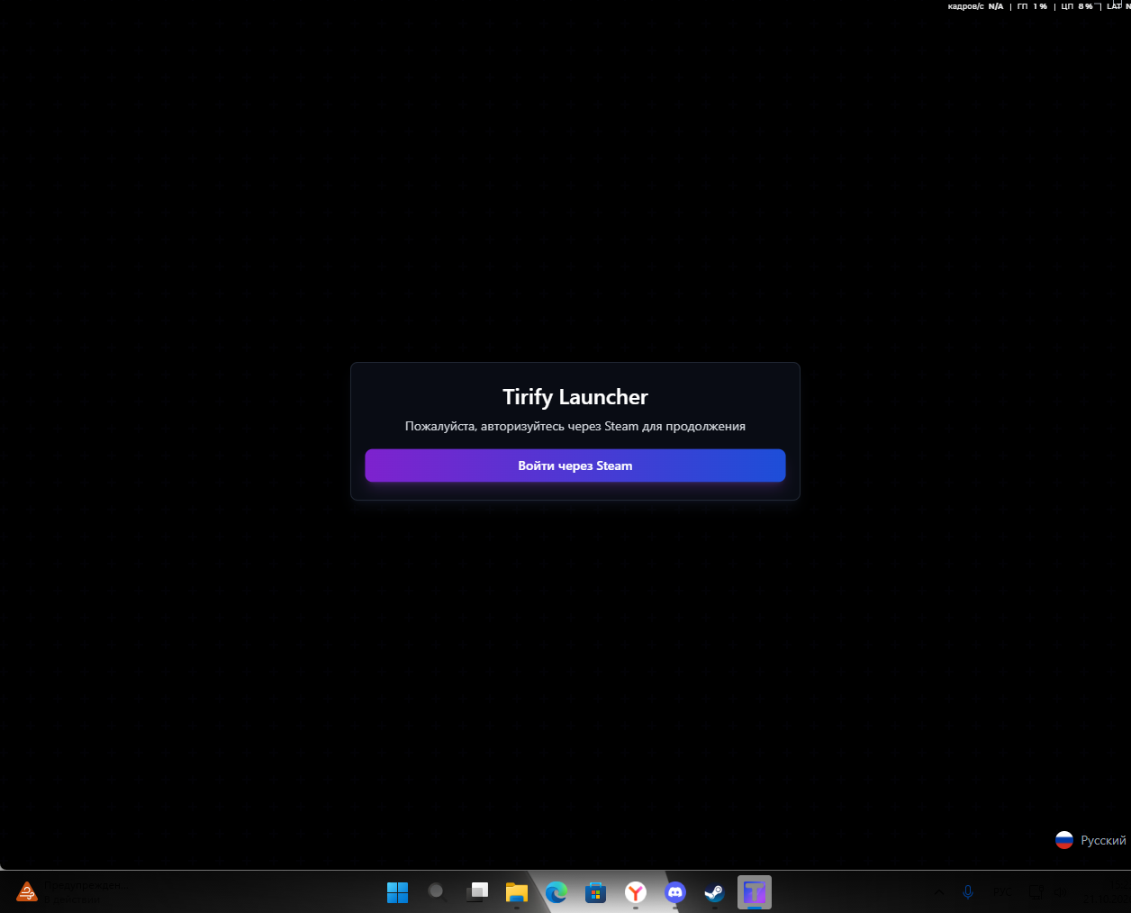The image size is (1131, 913).
Task: Click the "Войти через Steam" login button
Action: 575,466
